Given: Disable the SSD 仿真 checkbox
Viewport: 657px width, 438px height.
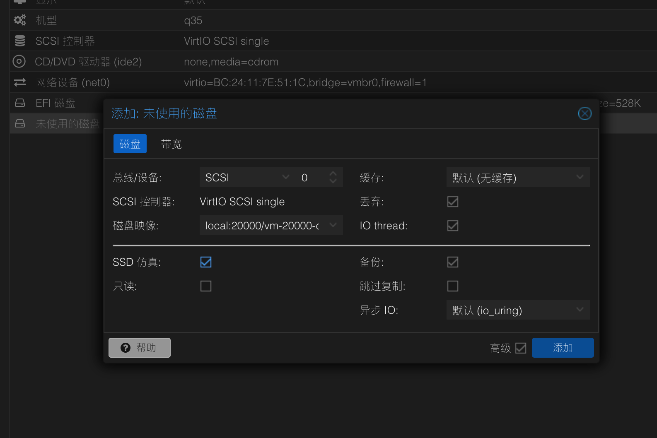Looking at the screenshot, I should [206, 262].
